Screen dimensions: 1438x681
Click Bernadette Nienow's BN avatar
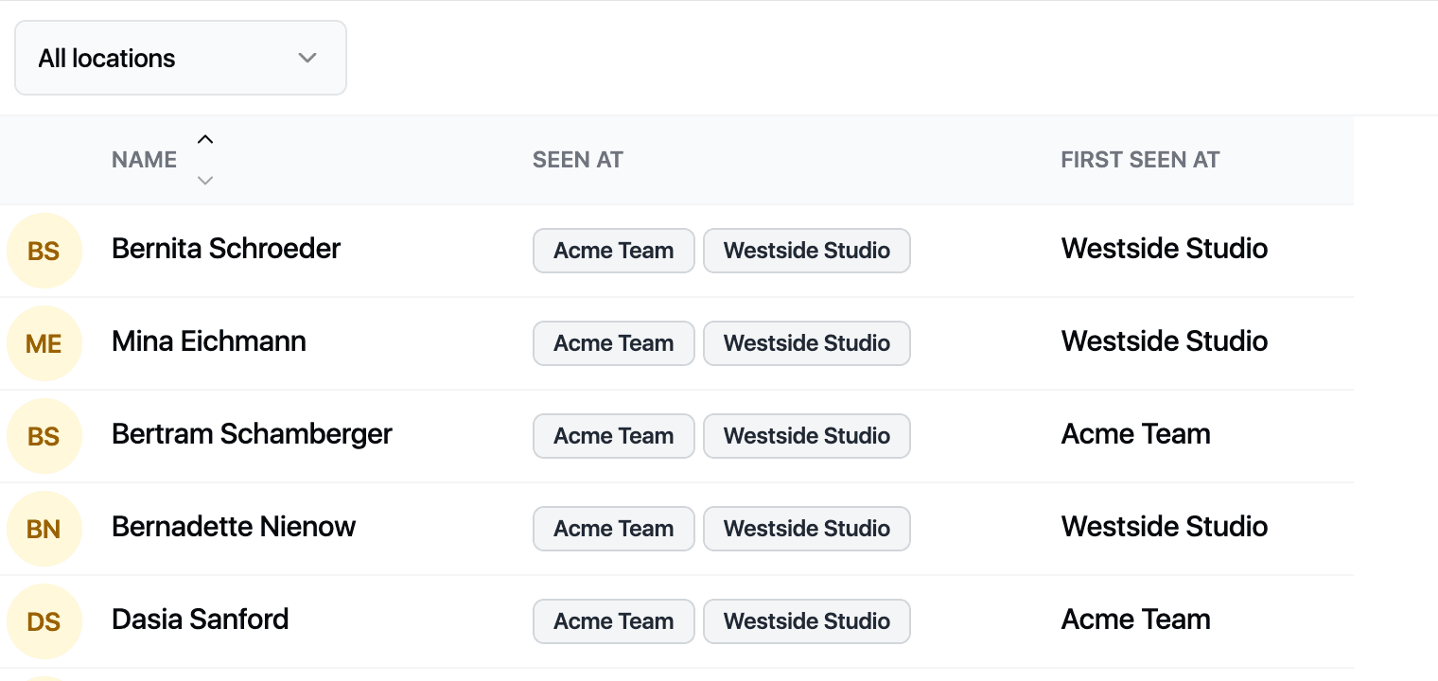coord(44,529)
